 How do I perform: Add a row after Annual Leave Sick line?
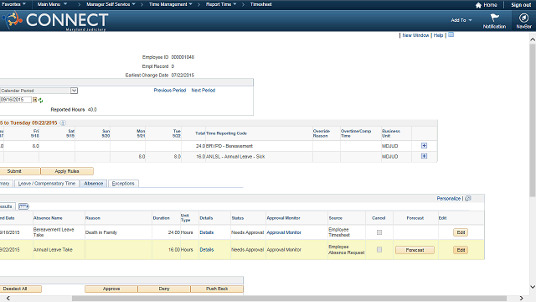[x=424, y=156]
